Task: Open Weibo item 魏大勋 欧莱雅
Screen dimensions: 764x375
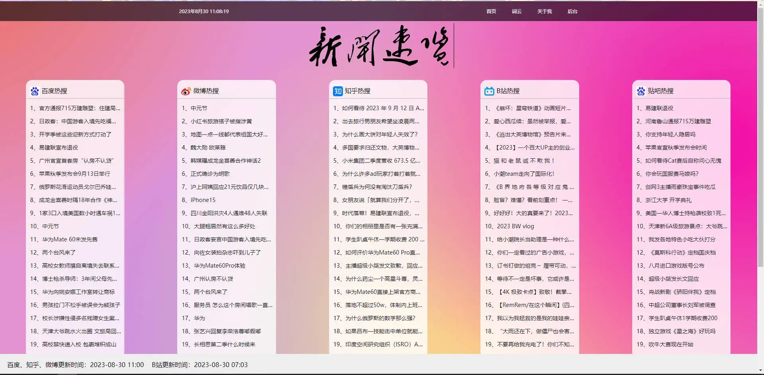Action: 204,148
